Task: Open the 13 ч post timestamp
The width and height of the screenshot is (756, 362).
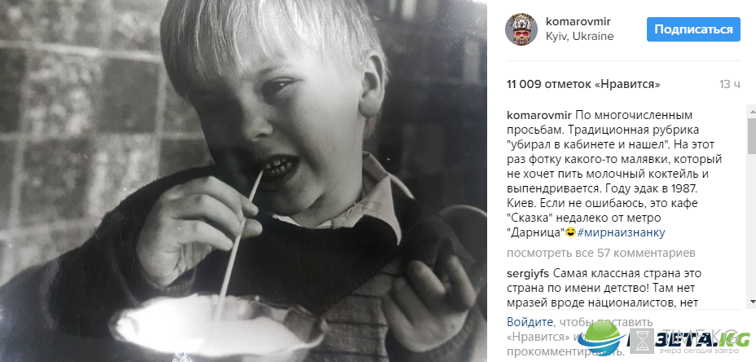Action: coord(729,85)
